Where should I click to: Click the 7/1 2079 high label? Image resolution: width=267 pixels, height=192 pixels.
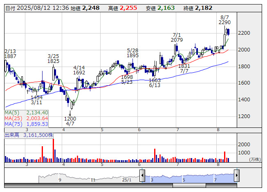[x=177, y=38]
